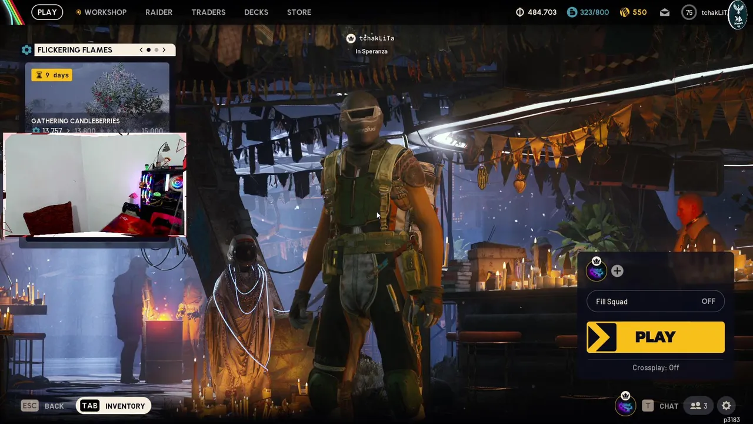Viewport: 753px width, 424px height.
Task: Open settings via bottom-right gear icon
Action: pyautogui.click(x=727, y=406)
